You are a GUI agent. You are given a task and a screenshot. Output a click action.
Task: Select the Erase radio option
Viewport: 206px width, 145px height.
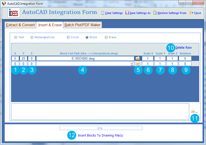tap(106, 37)
